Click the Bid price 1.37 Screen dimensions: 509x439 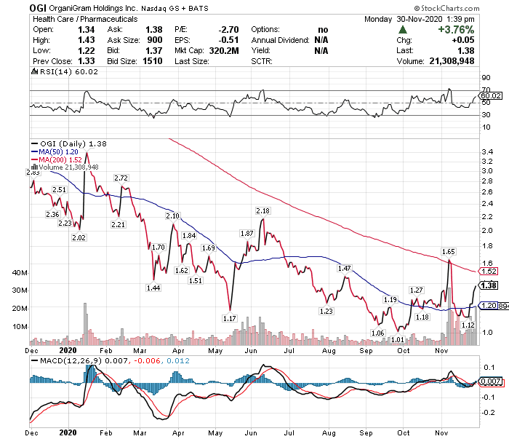click(x=154, y=51)
